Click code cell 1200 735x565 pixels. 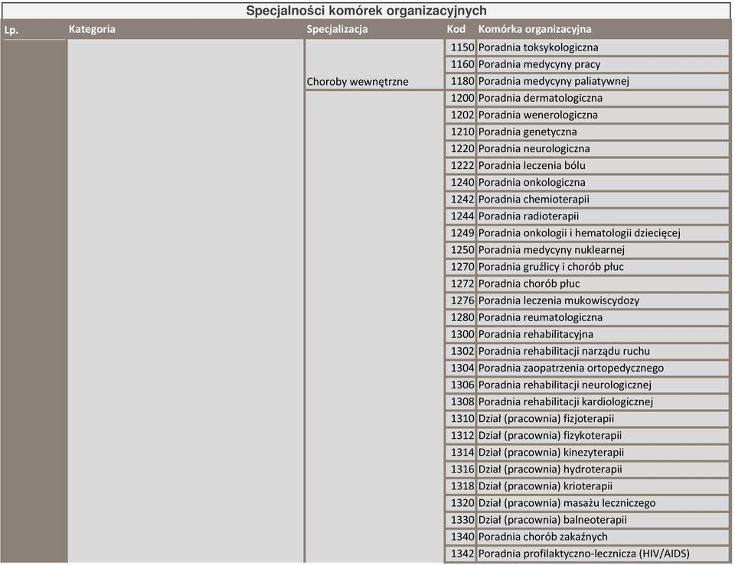(x=460, y=98)
